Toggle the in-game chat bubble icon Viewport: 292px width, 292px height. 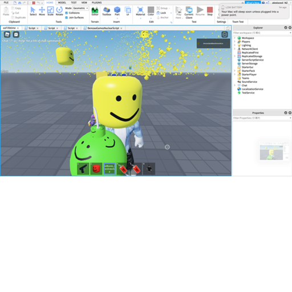16,34
